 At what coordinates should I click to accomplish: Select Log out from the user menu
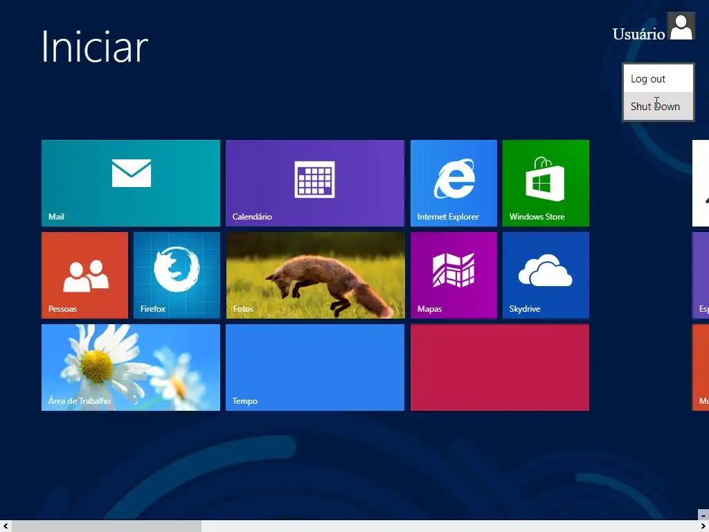[658, 79]
